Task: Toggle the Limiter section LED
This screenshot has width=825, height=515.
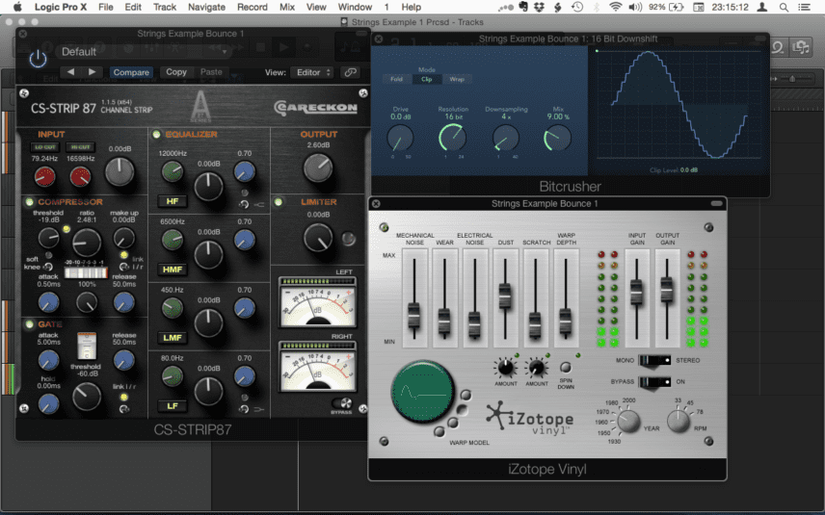Action: click(279, 202)
